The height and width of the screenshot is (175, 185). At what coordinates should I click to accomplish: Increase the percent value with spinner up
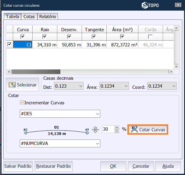coord(117,128)
